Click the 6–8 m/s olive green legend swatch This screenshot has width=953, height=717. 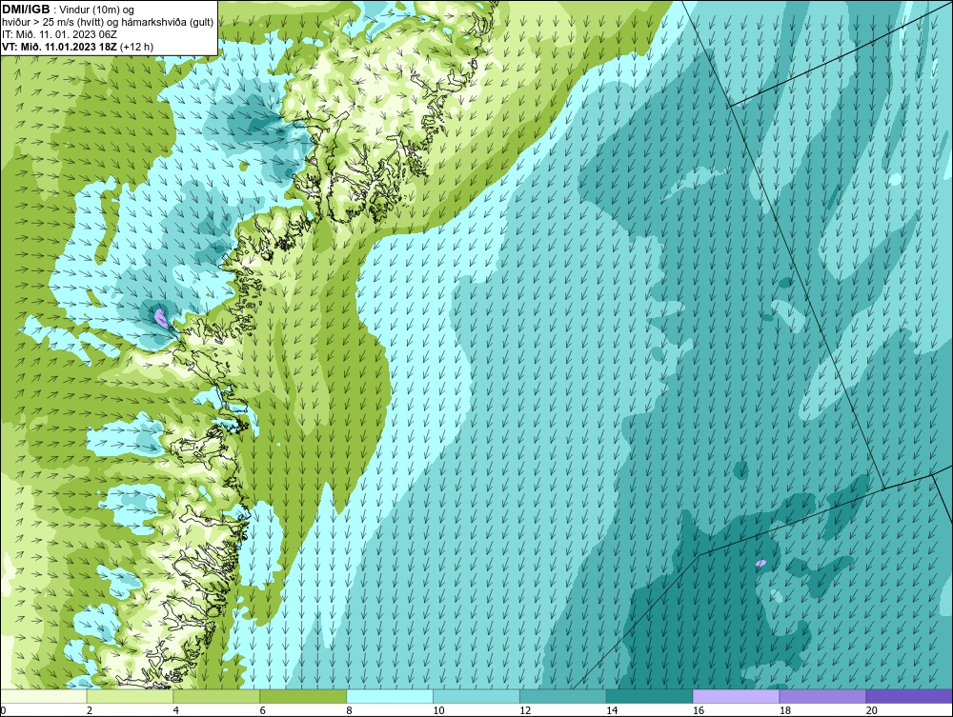pos(303,696)
